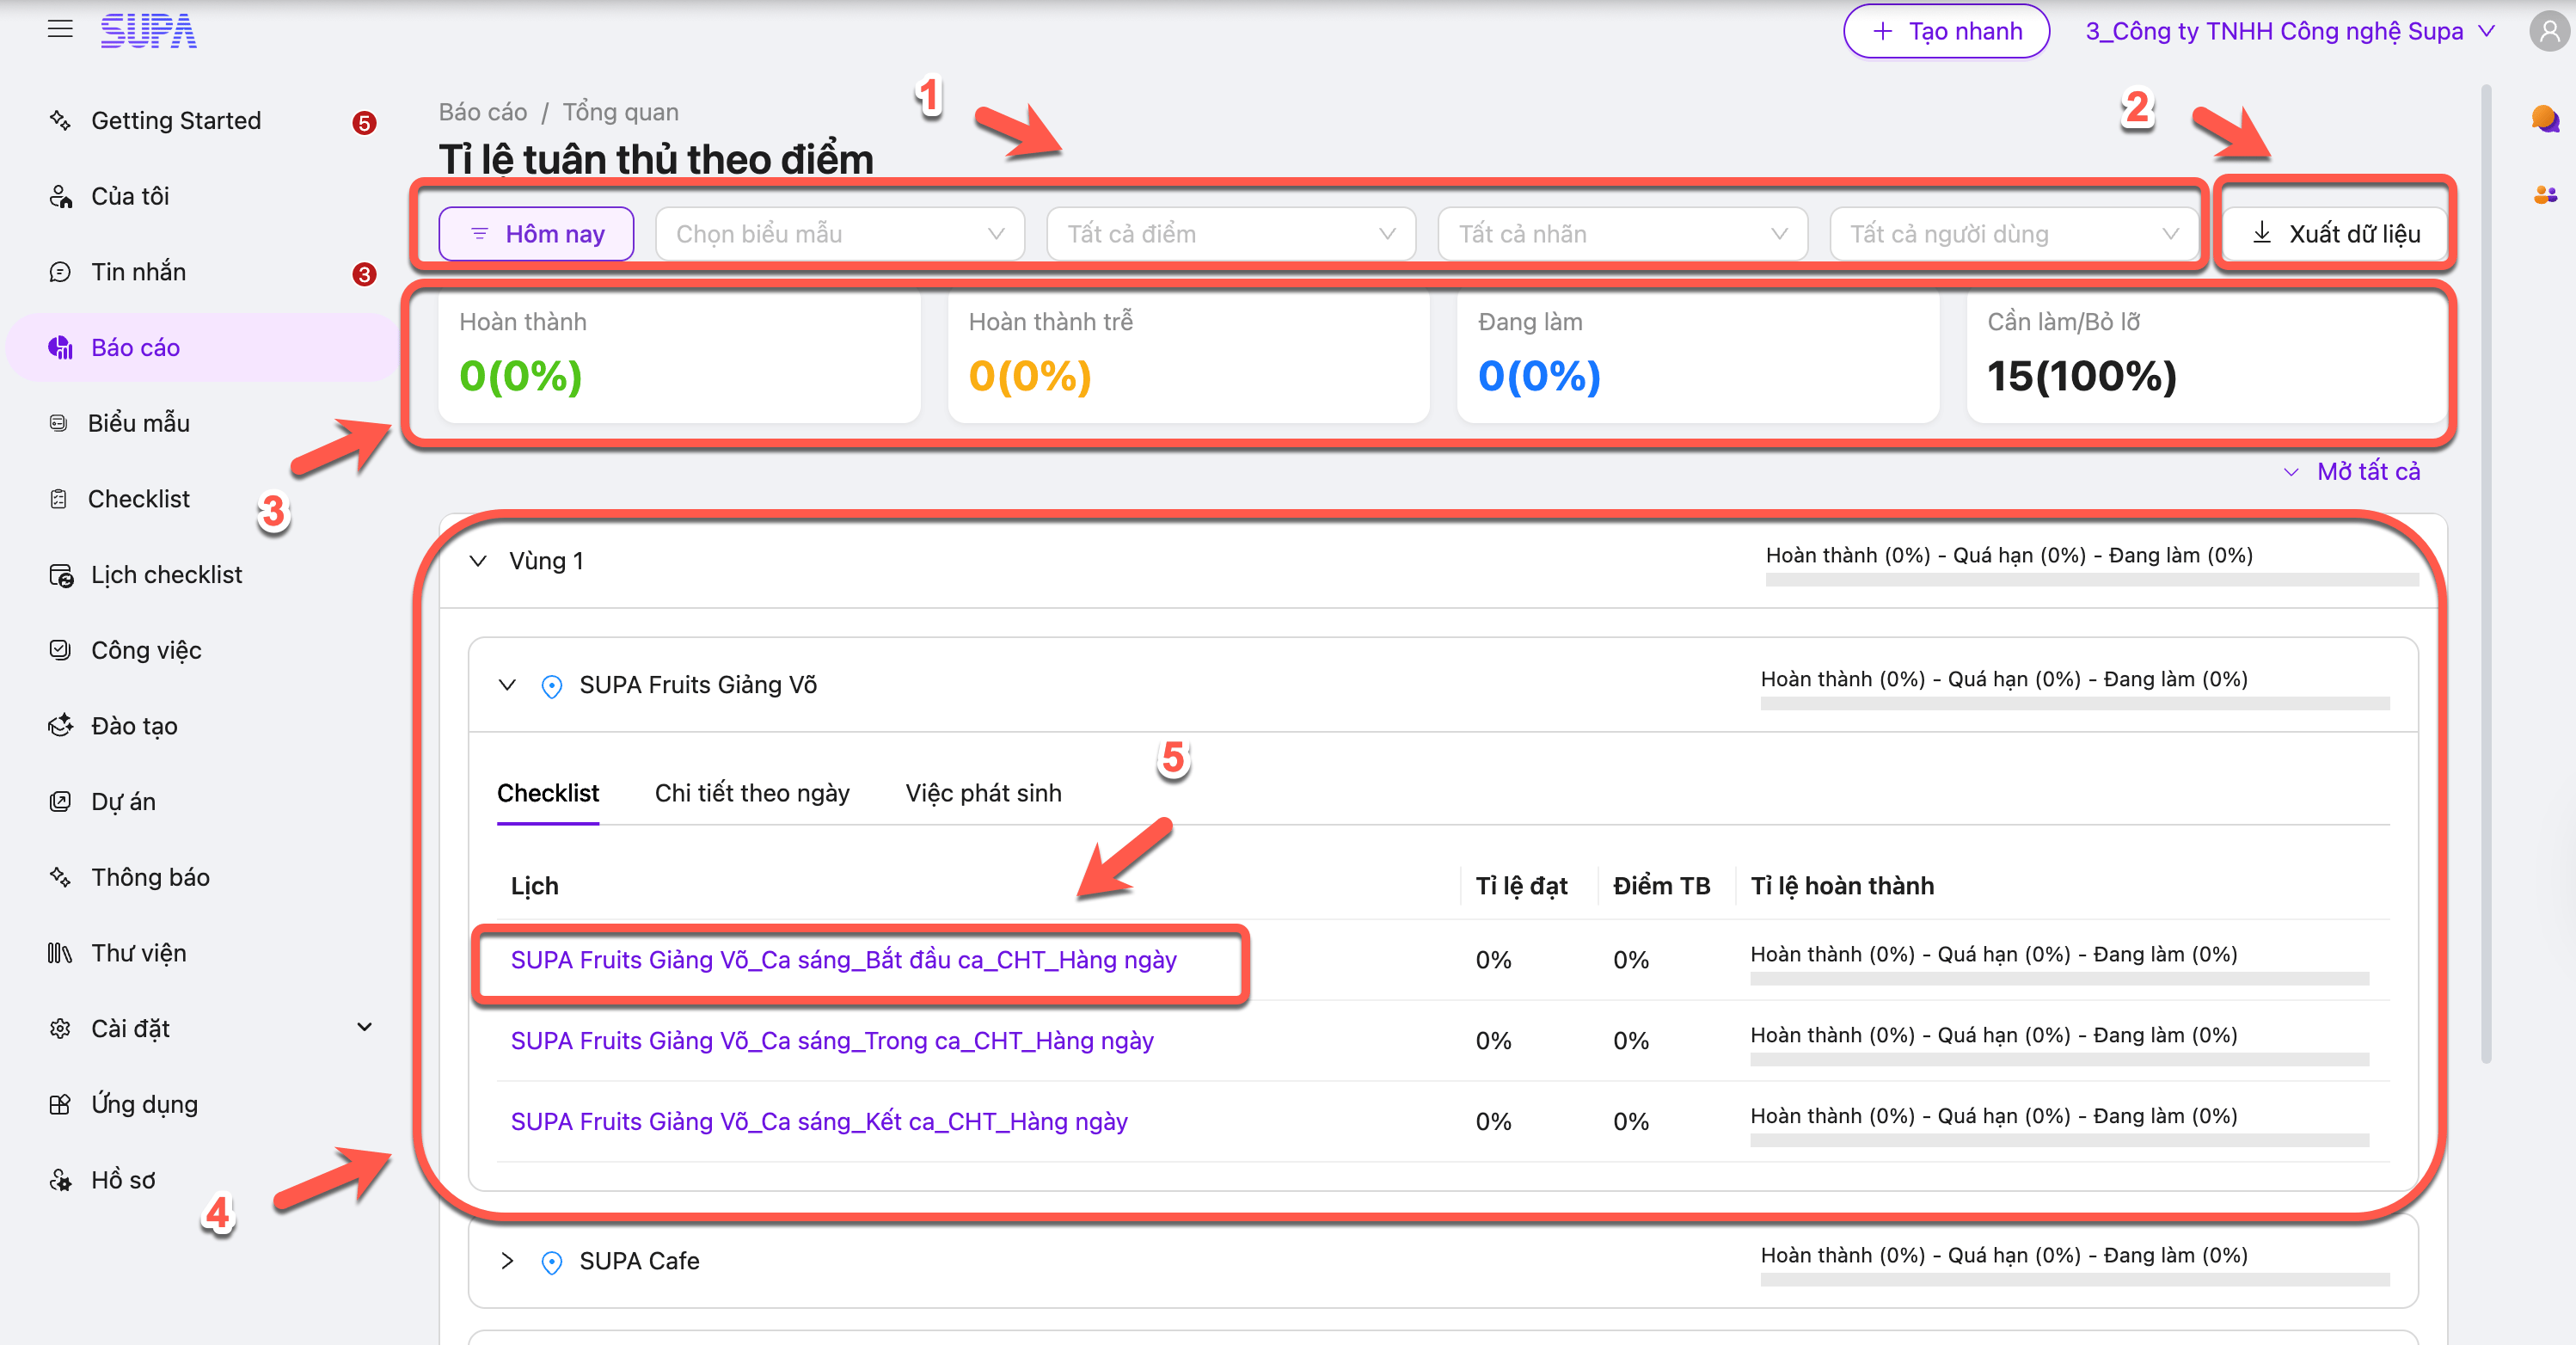This screenshot has height=1345, width=2576.
Task: Open the Tất cả điểm dropdown
Action: pos(1231,234)
